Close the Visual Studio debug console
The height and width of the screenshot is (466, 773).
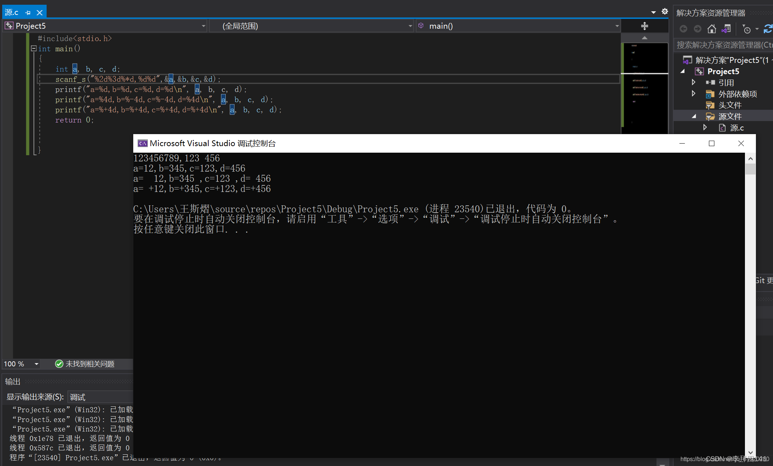[x=741, y=143]
